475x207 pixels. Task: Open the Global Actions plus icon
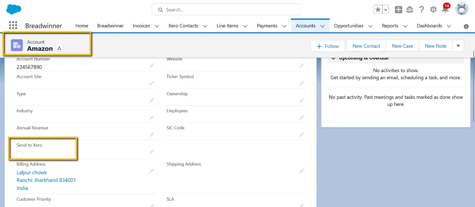399,10
